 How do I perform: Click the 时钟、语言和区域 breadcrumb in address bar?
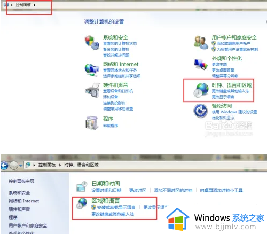click(x=81, y=165)
